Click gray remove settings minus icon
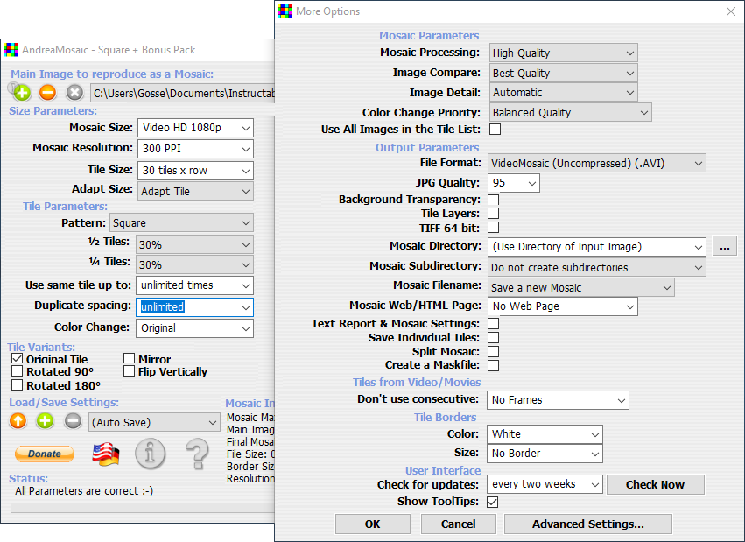The height and width of the screenshot is (542, 745). (x=73, y=421)
